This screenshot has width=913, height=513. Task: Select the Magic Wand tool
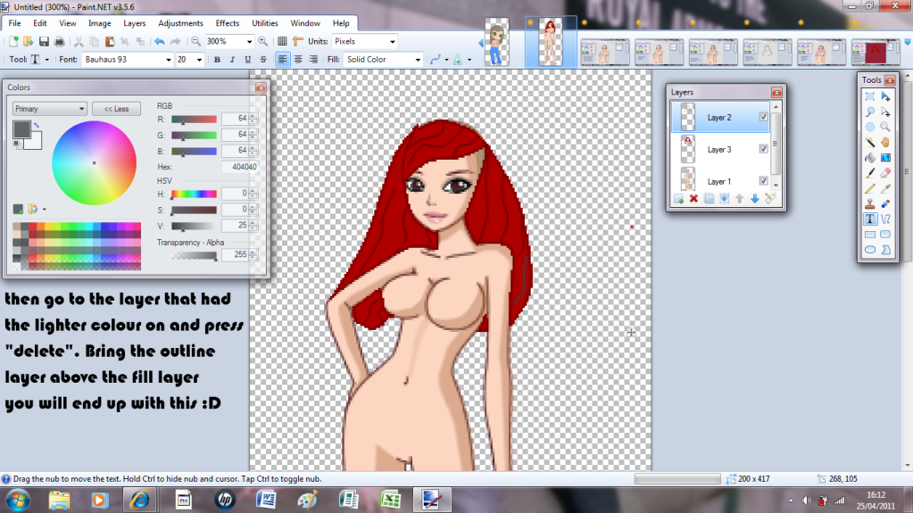point(870,142)
